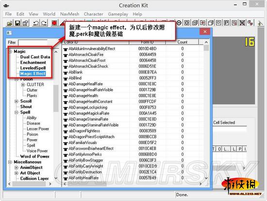Click the object list vertical scrollbar down arrow
267x201 pixels.
coord(206,178)
